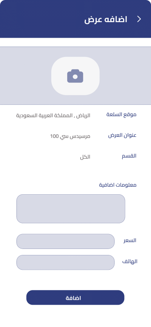Edit the مرسيدس سي 100 title value
This screenshot has height=327, width=151.
point(70,137)
